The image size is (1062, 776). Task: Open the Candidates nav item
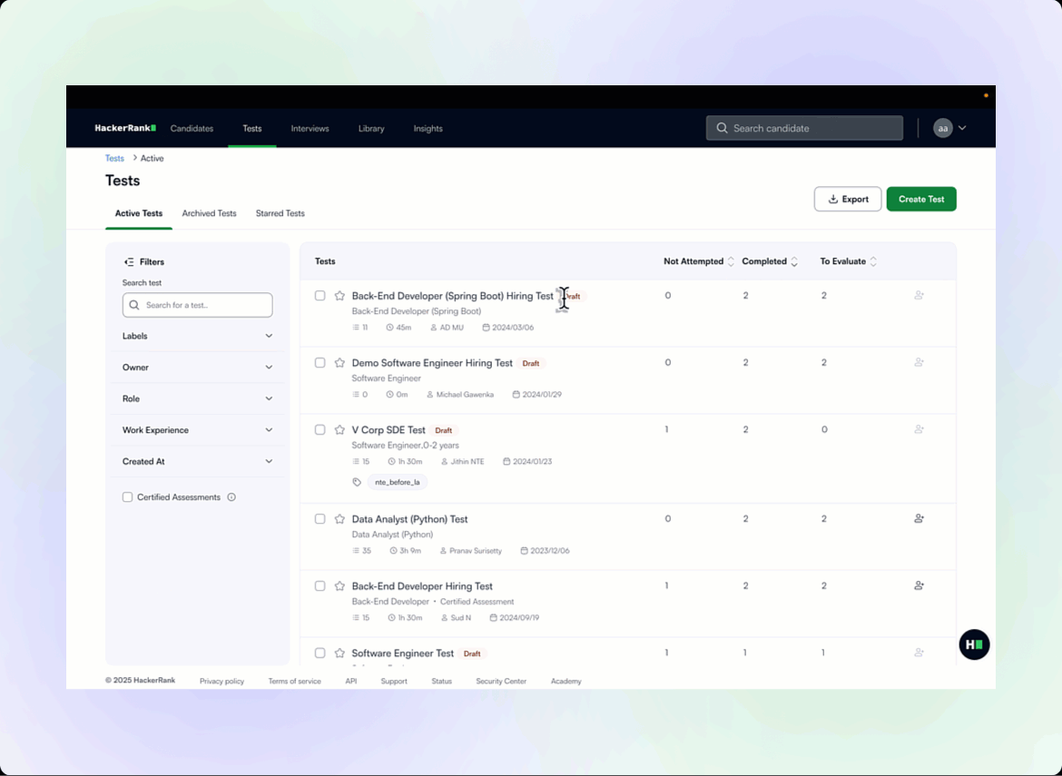[192, 128]
